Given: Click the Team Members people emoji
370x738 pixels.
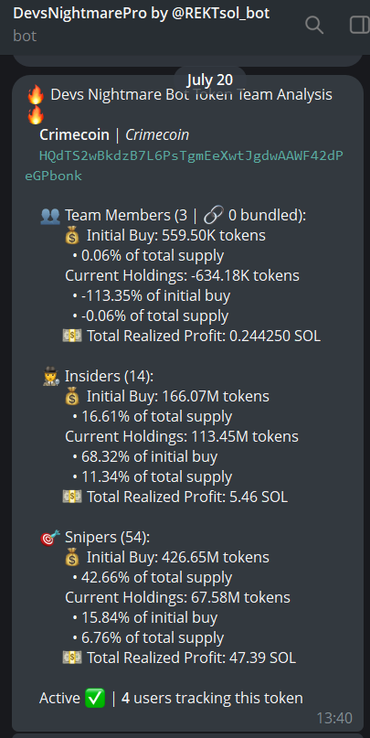Looking at the screenshot, I should [x=50, y=216].
